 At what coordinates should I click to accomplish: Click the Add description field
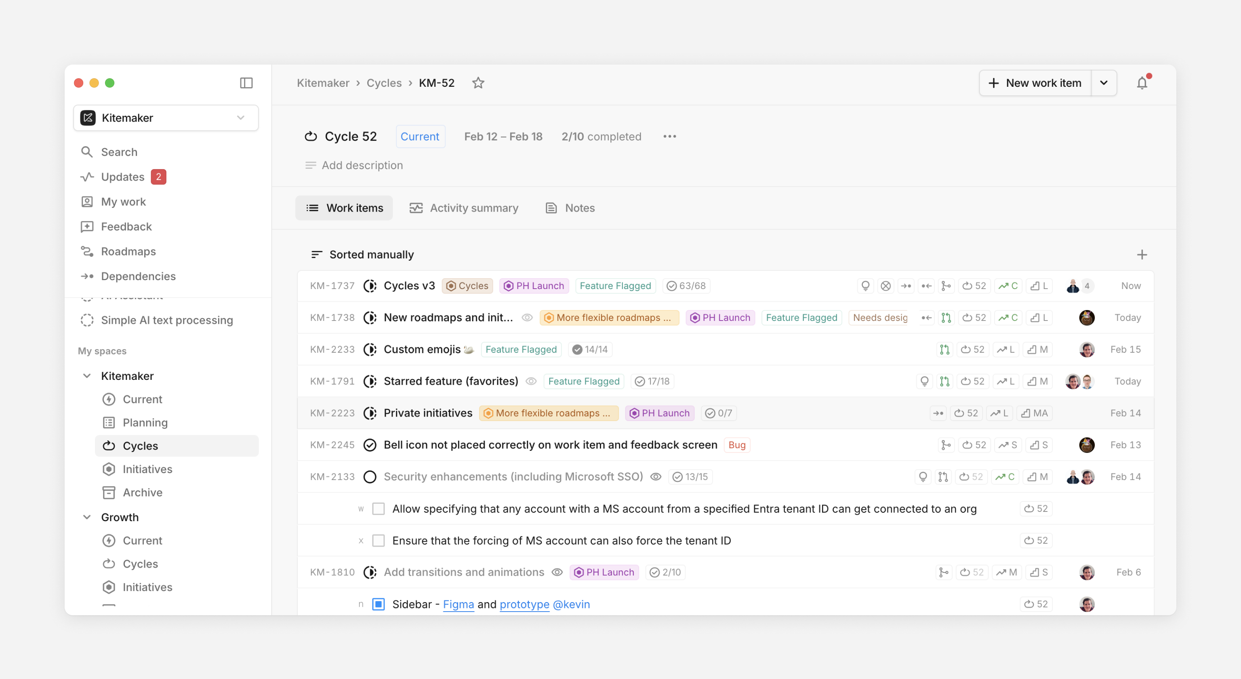pos(362,165)
